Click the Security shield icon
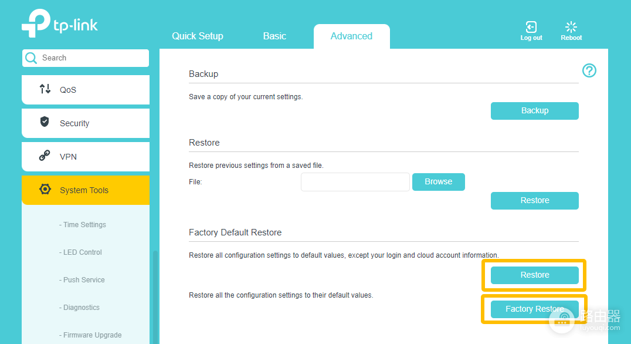 click(x=45, y=122)
